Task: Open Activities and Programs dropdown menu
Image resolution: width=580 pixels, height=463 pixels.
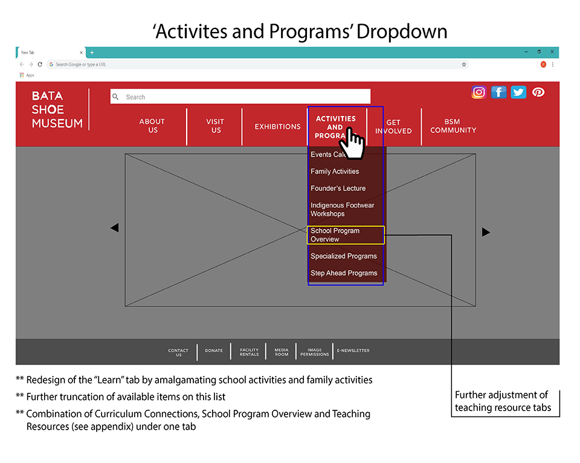Action: 335,127
